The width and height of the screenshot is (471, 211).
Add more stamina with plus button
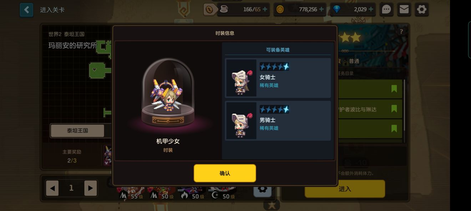click(265, 10)
